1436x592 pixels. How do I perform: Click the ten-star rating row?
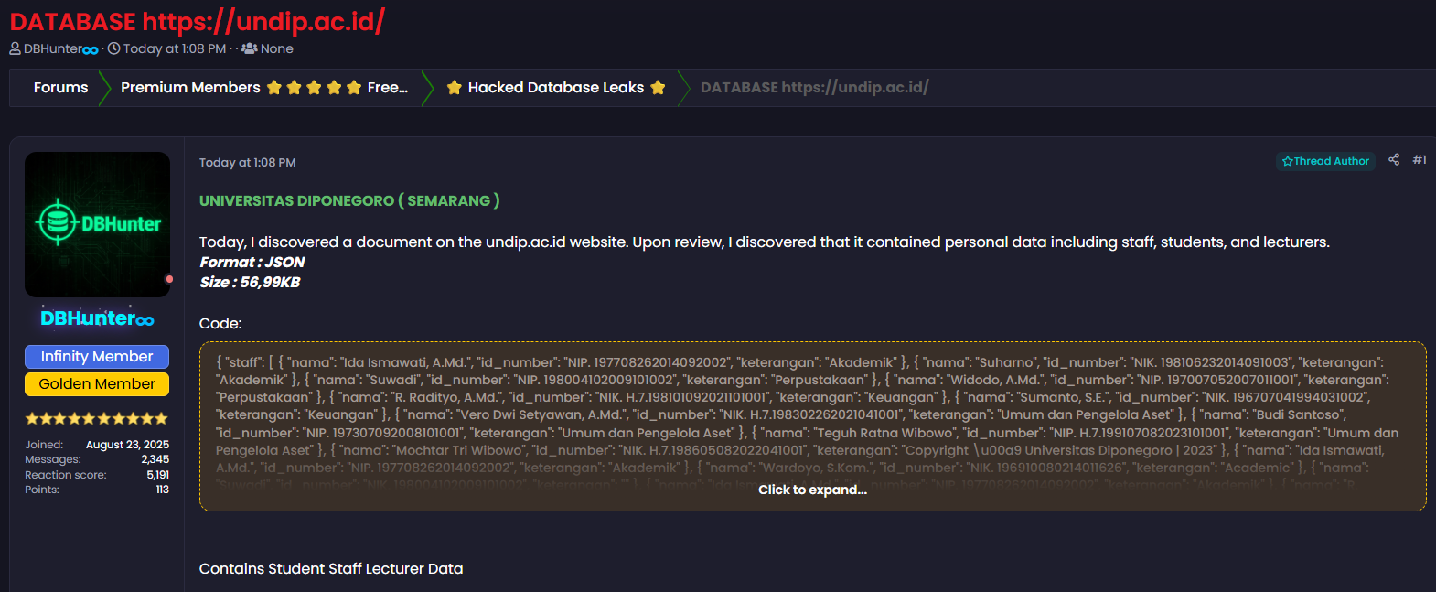point(97,418)
